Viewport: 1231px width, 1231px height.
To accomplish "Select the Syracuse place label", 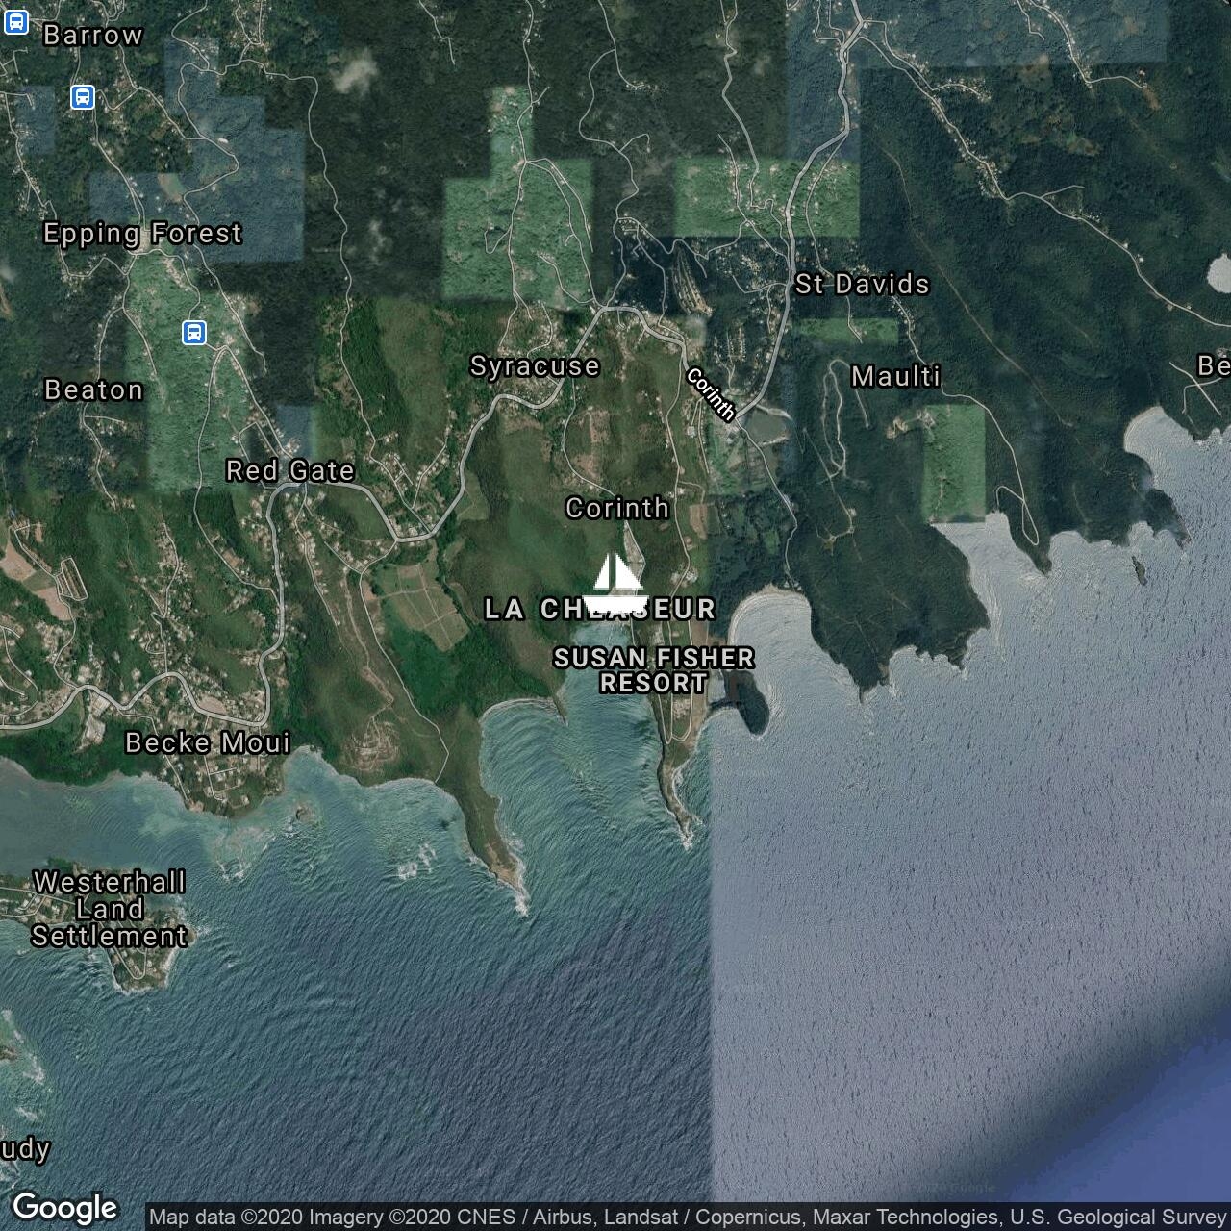I will click(535, 366).
